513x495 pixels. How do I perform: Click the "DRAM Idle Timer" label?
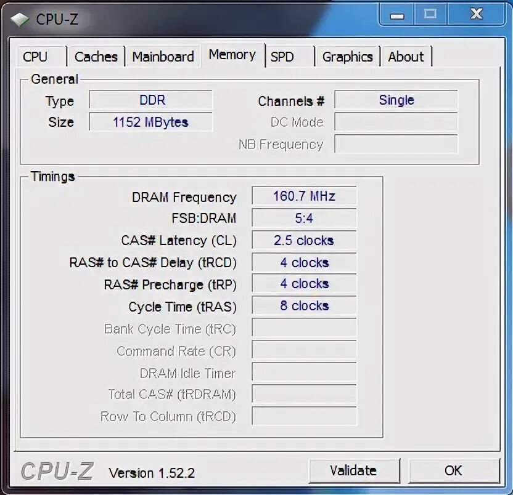tap(188, 373)
